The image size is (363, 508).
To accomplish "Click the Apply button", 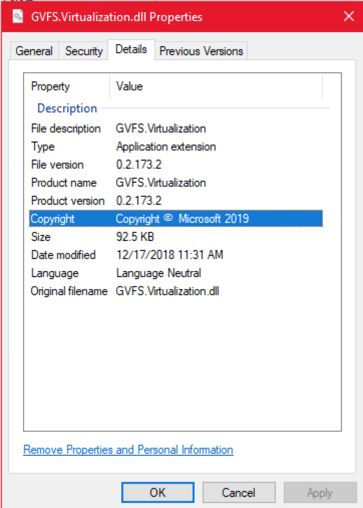I will click(320, 492).
